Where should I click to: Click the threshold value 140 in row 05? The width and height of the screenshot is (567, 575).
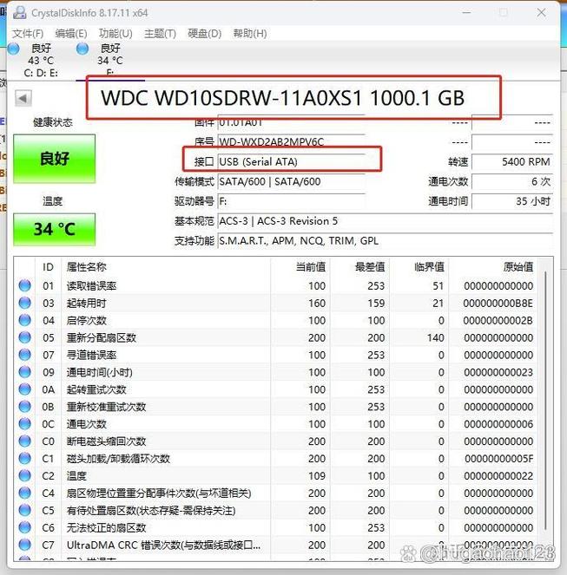(436, 337)
